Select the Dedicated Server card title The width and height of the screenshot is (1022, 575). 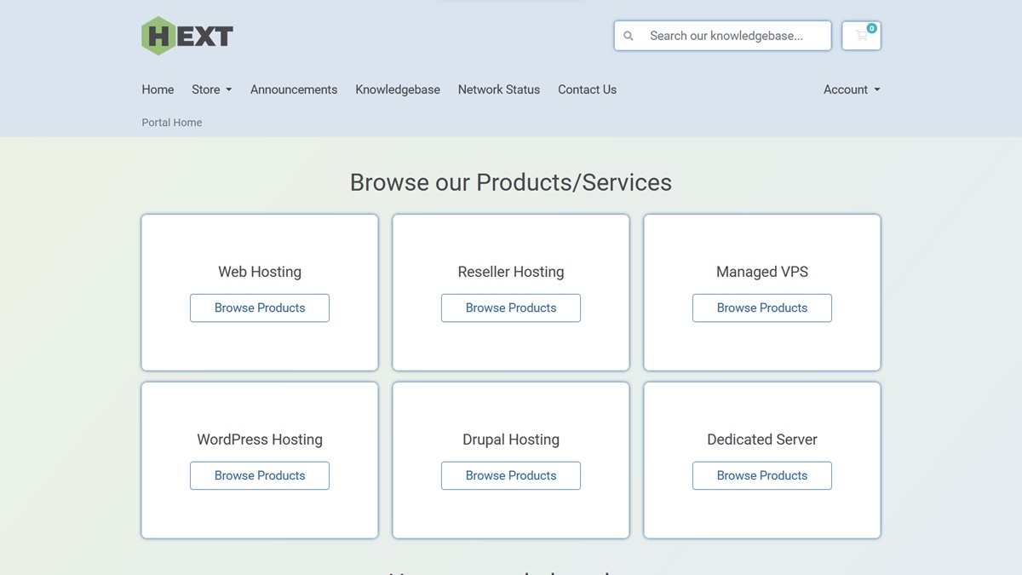pos(762,440)
